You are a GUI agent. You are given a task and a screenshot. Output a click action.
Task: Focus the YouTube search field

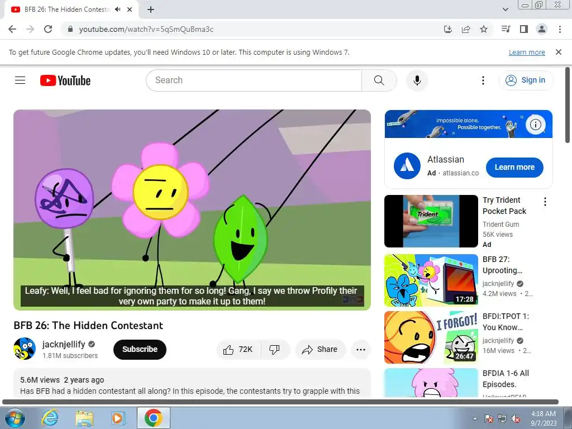[x=254, y=80]
